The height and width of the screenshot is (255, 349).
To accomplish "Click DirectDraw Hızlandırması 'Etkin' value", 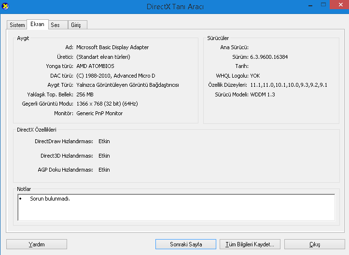I will (104, 141).
